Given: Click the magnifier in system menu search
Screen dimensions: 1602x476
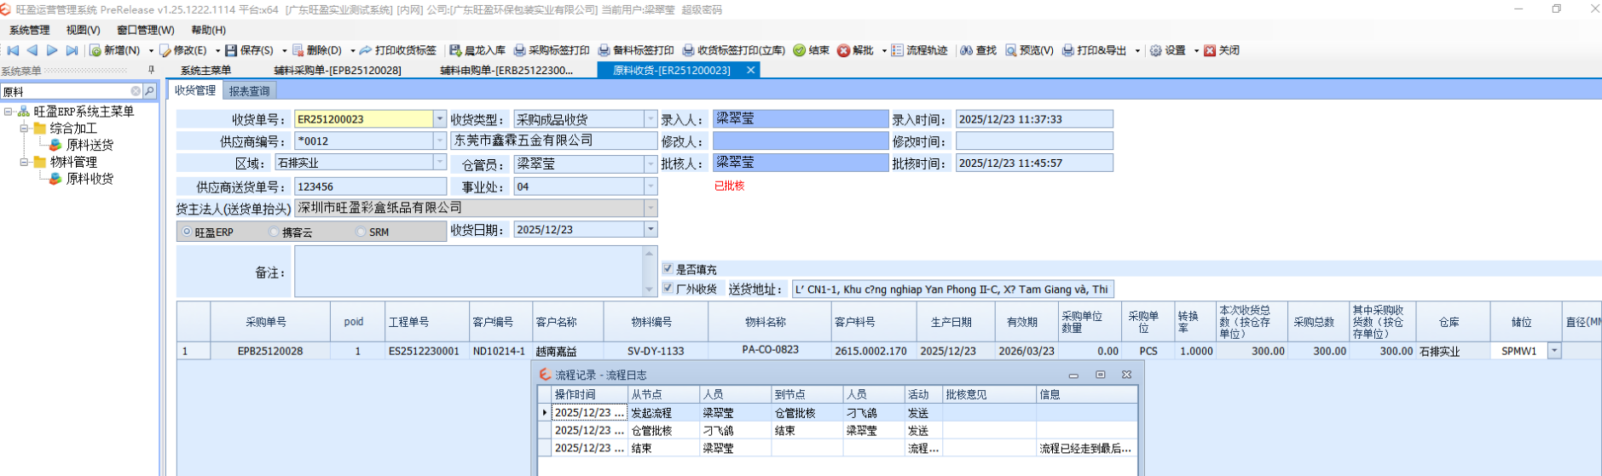Looking at the screenshot, I should click(149, 91).
